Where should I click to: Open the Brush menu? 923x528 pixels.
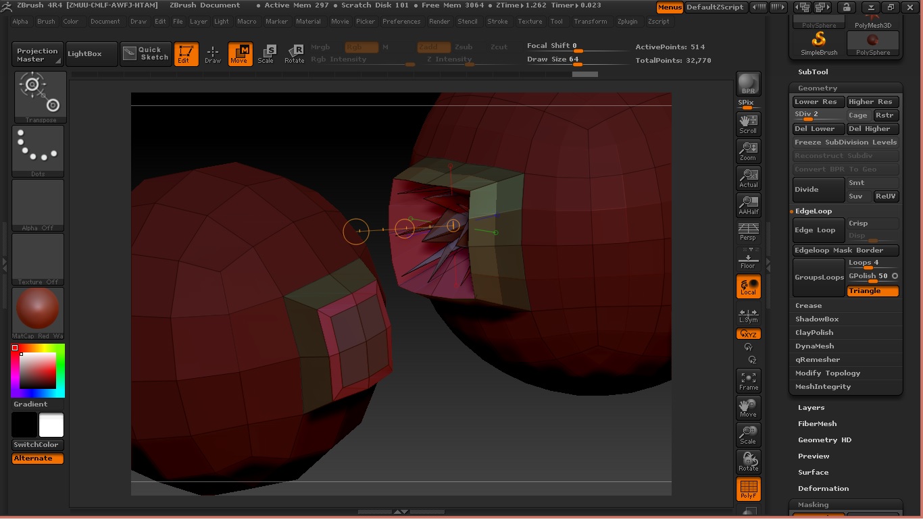[46, 22]
